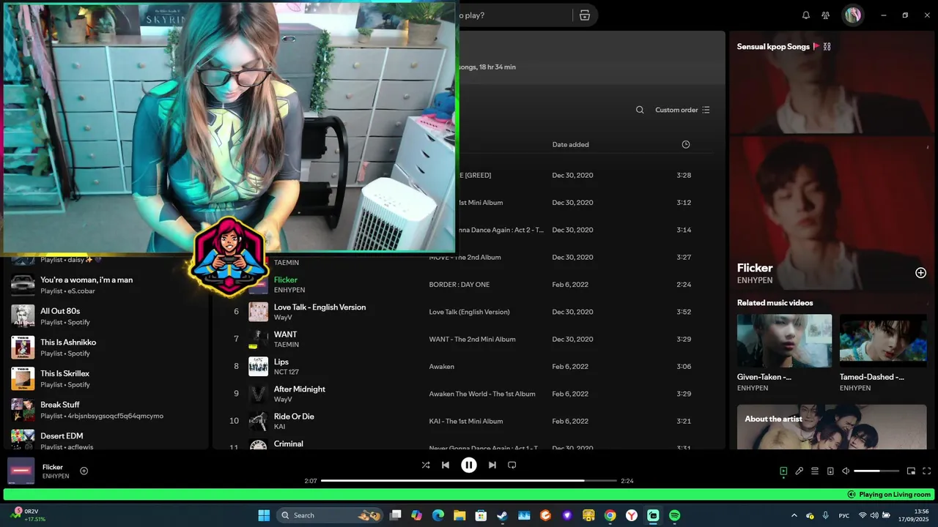
Task: Open Windows Start menu
Action: (x=264, y=515)
